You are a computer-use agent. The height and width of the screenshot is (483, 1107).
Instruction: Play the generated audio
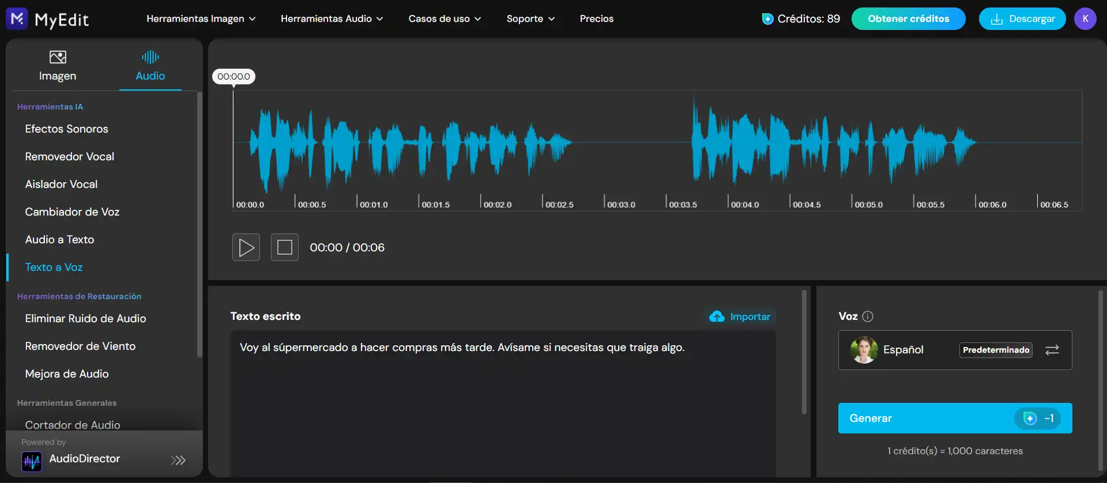(246, 247)
